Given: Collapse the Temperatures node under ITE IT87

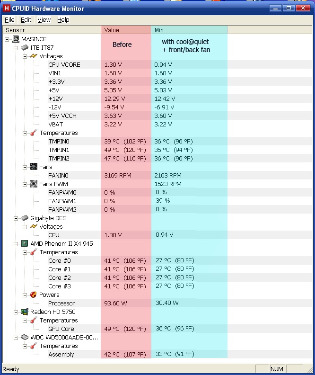Looking at the screenshot, I should pyautogui.click(x=25, y=133).
